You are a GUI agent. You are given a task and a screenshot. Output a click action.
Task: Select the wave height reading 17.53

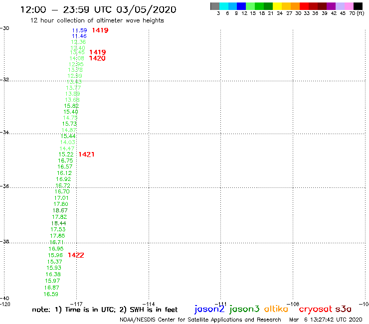(58, 229)
